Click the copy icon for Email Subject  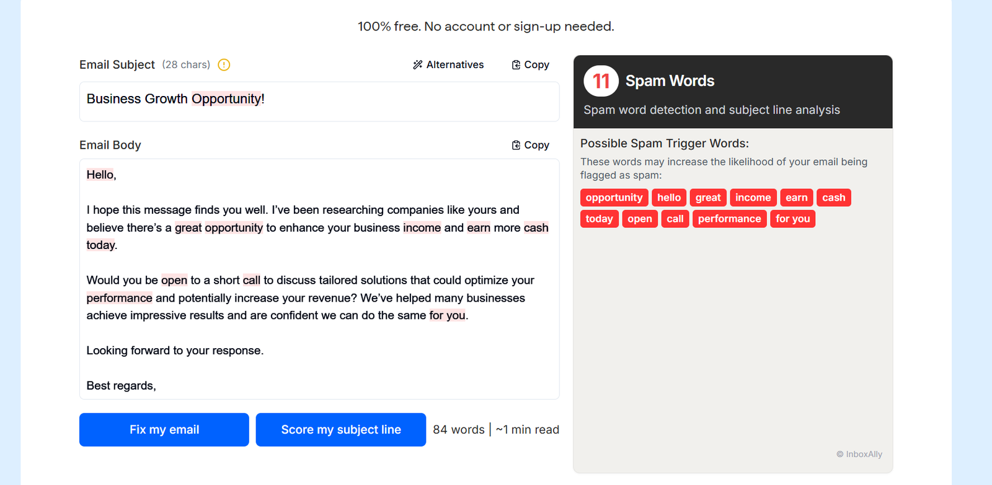[x=516, y=64]
